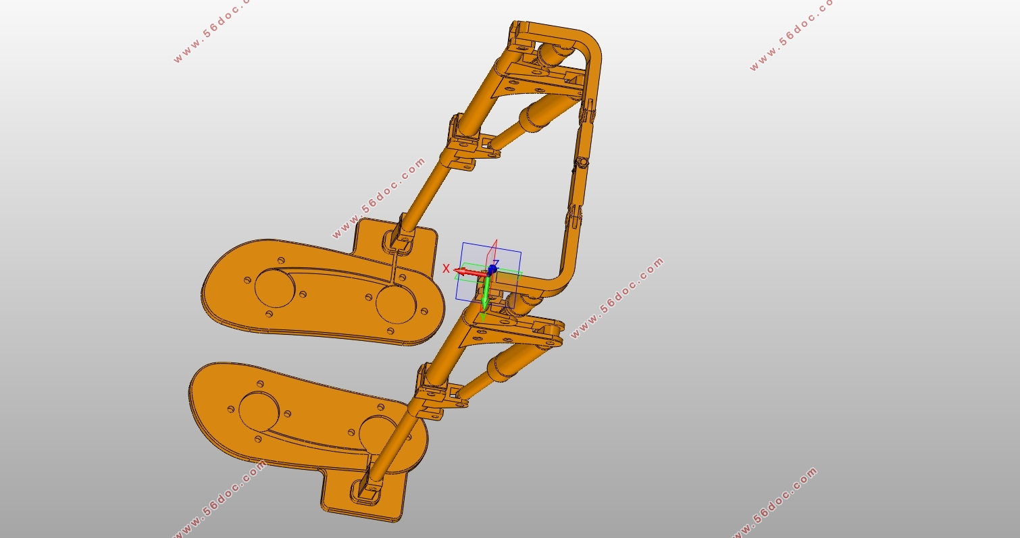Select right circular boss on upper footplate
The height and width of the screenshot is (538, 1020).
tap(396, 303)
